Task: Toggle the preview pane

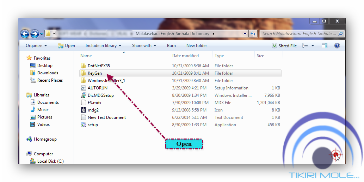Action: tap(325, 46)
